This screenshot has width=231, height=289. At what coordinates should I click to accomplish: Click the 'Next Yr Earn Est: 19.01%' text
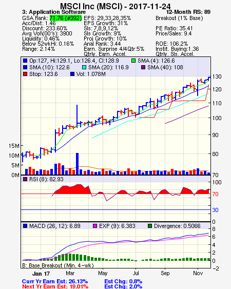point(55,286)
